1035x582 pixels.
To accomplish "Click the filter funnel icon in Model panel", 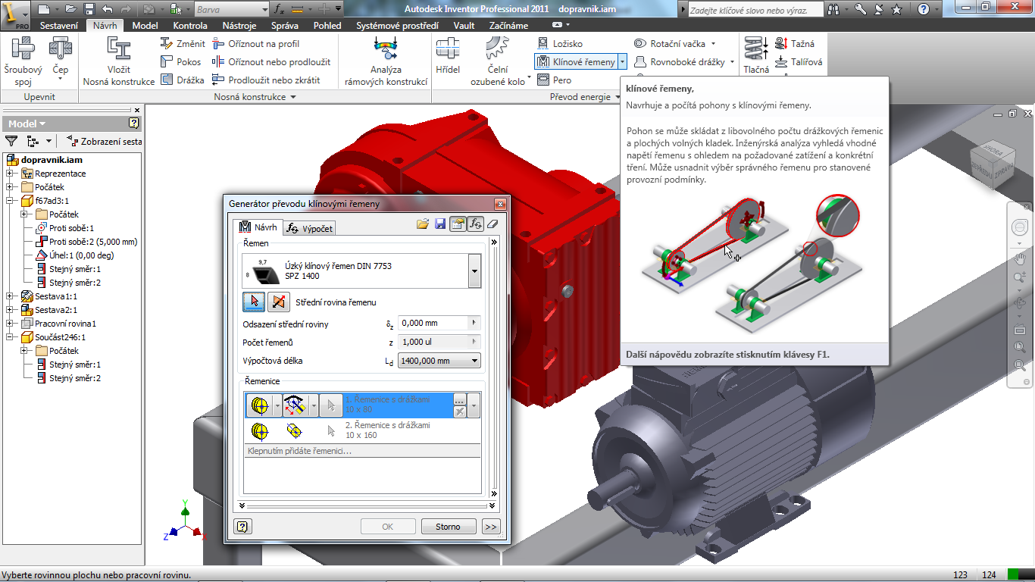I will tap(11, 141).
